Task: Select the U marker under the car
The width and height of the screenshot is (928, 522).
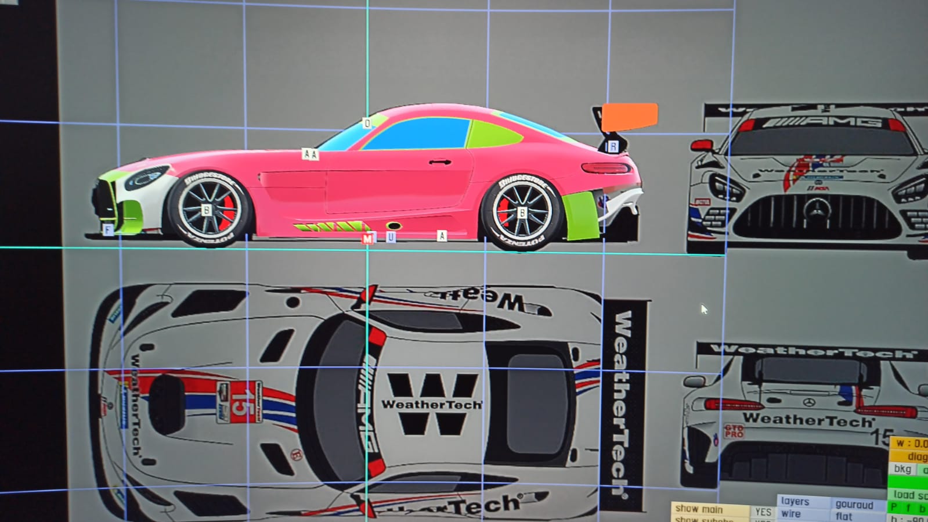Action: click(x=391, y=237)
